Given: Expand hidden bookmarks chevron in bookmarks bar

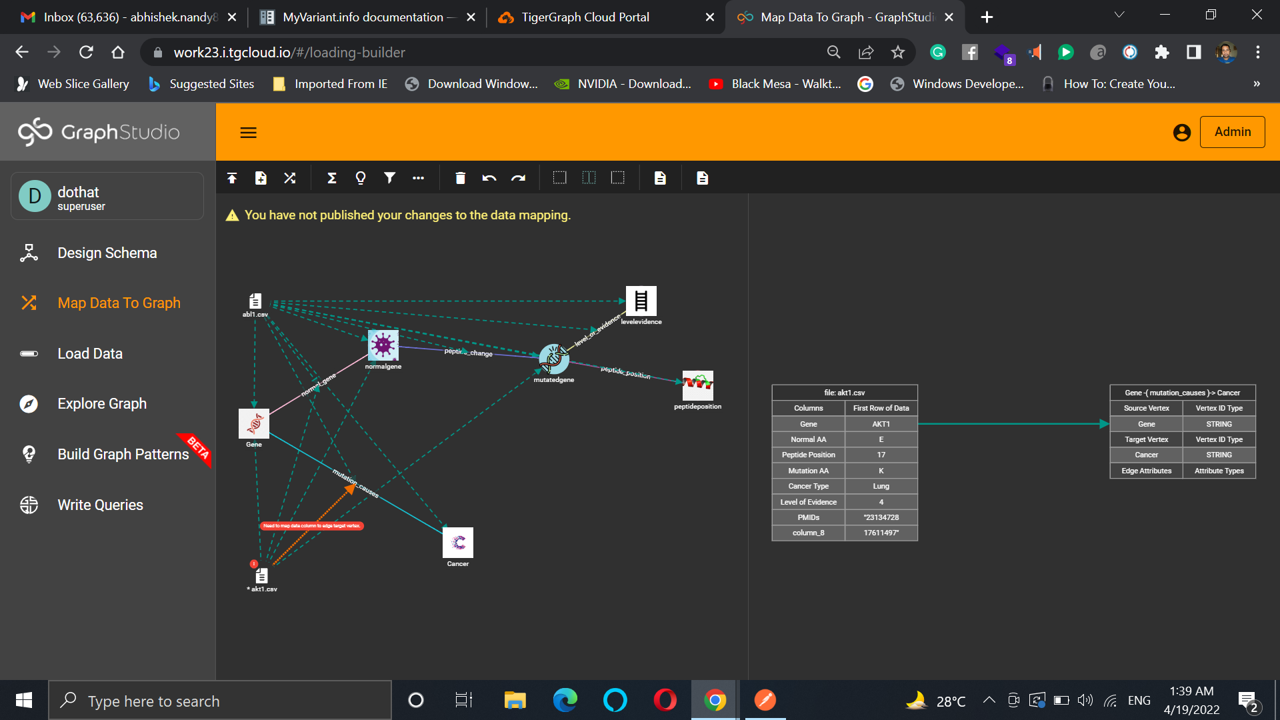Looking at the screenshot, I should [x=1256, y=84].
